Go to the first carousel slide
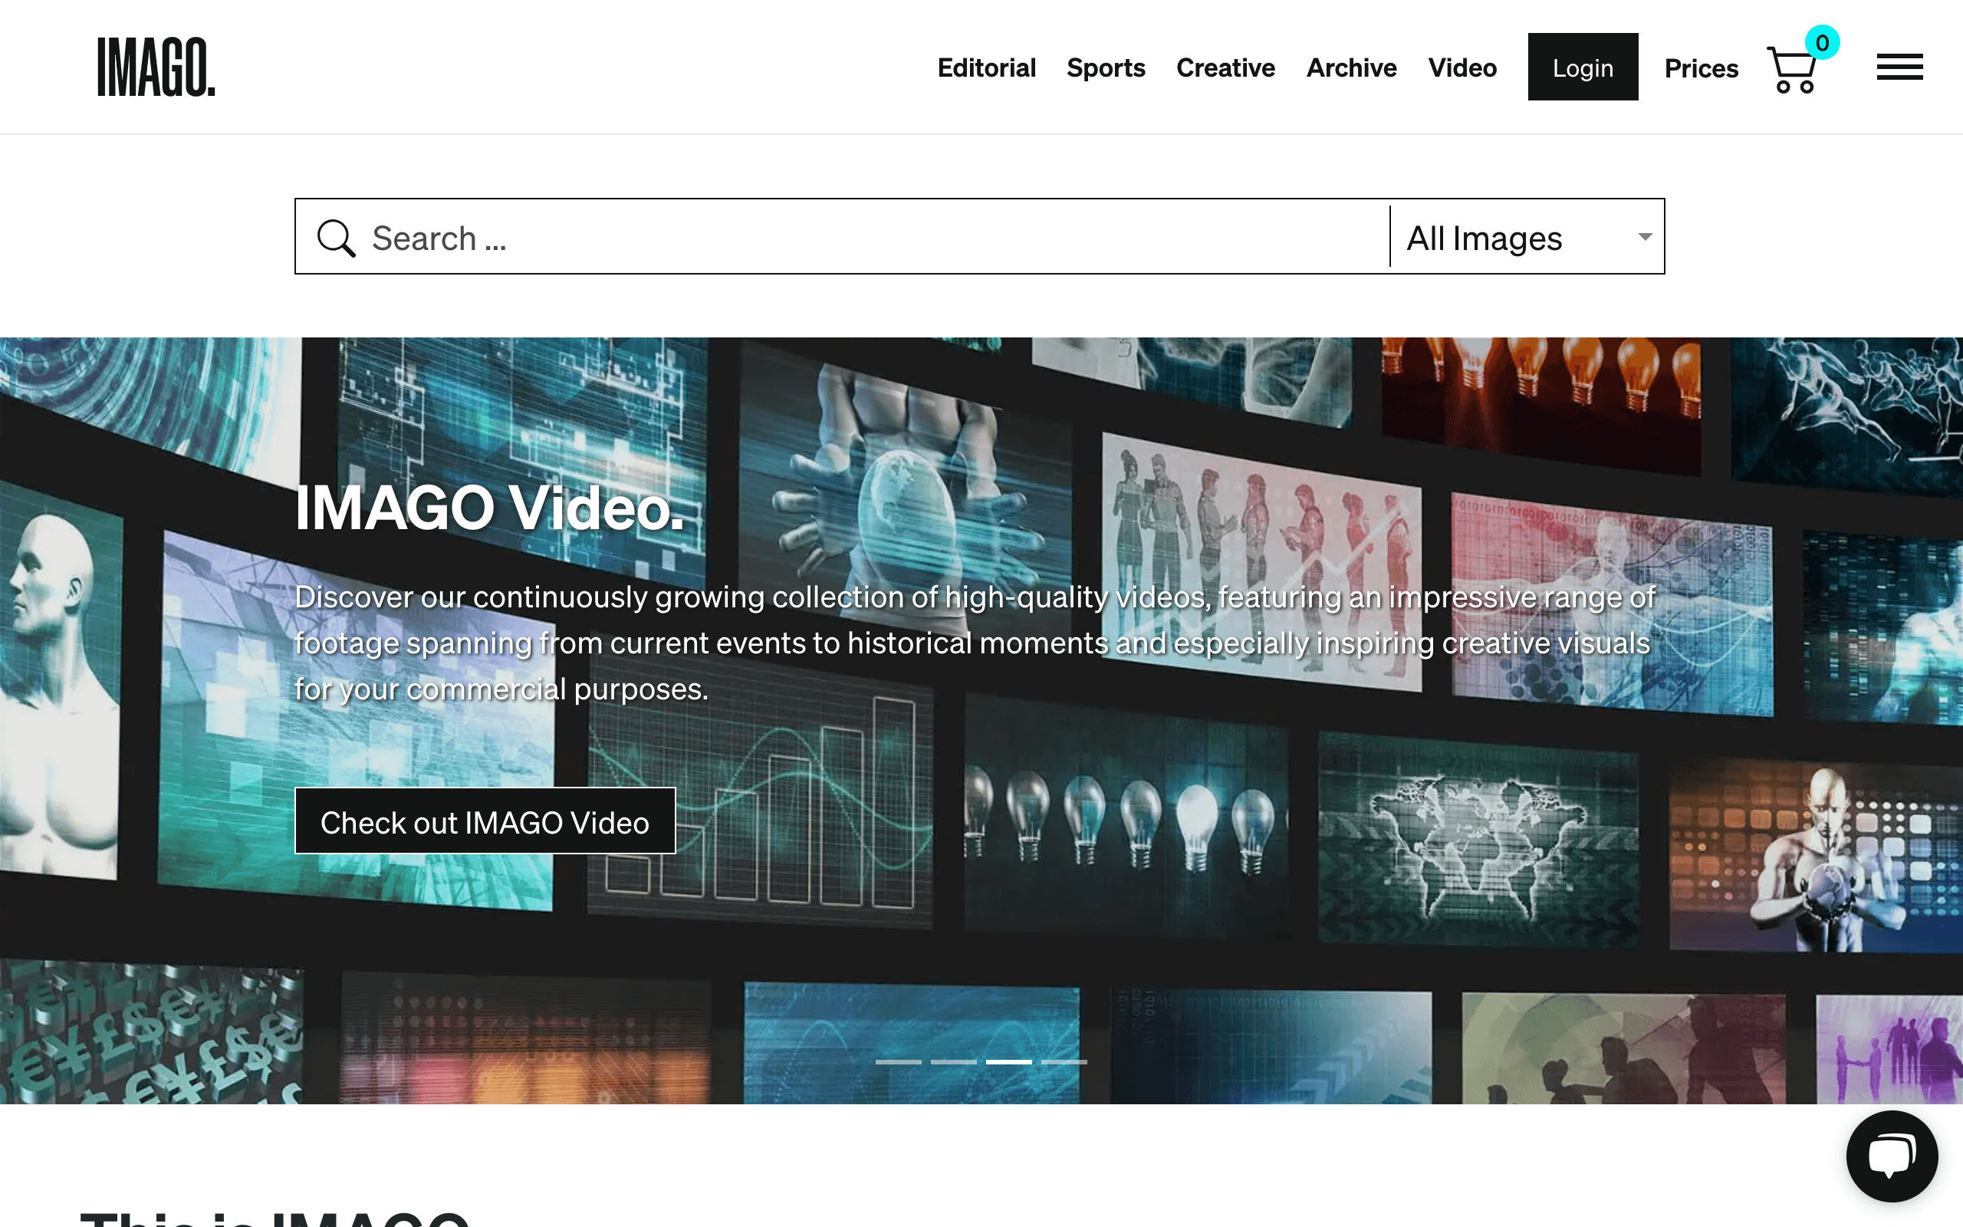Screen dimensions: 1963x1227 (898, 1061)
